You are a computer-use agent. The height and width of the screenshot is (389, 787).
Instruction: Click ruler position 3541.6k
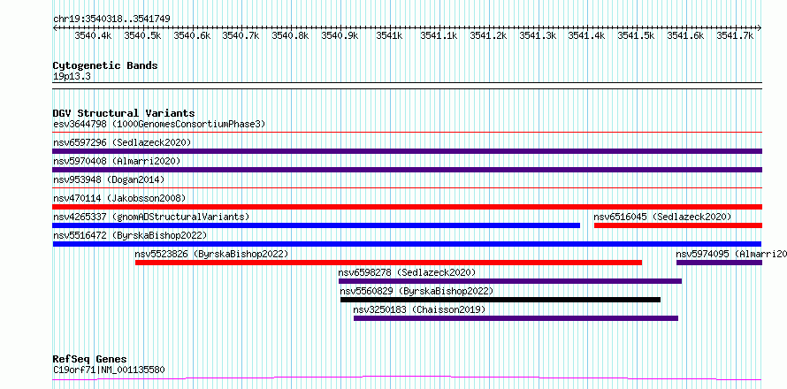pyautogui.click(x=686, y=35)
